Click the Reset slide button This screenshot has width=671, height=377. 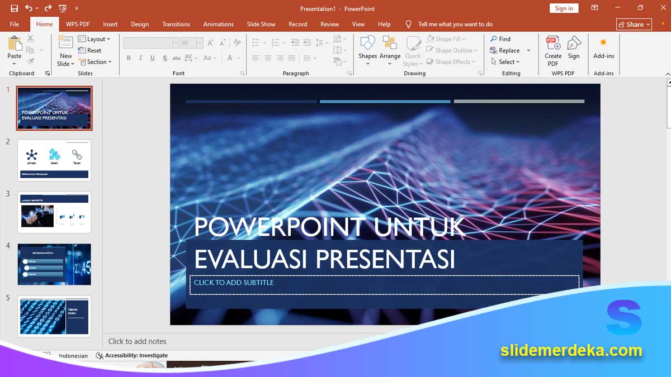pos(90,50)
